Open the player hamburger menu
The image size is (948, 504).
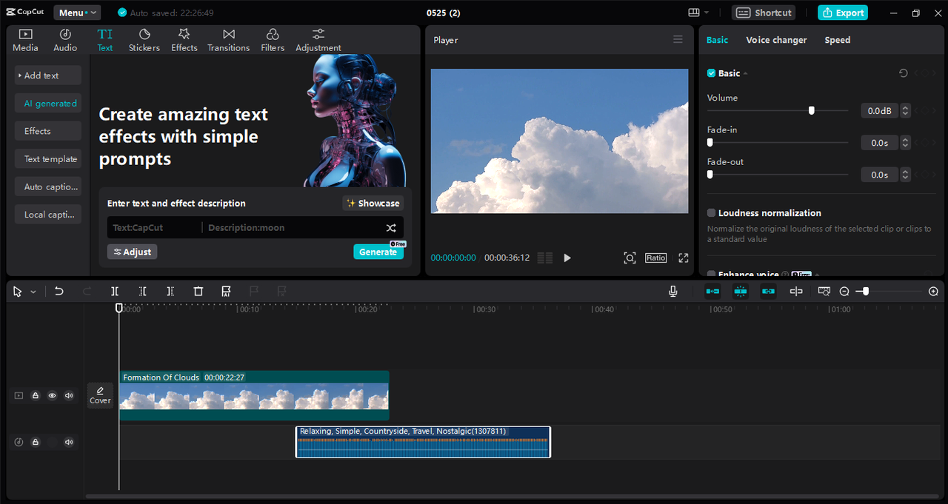(678, 40)
